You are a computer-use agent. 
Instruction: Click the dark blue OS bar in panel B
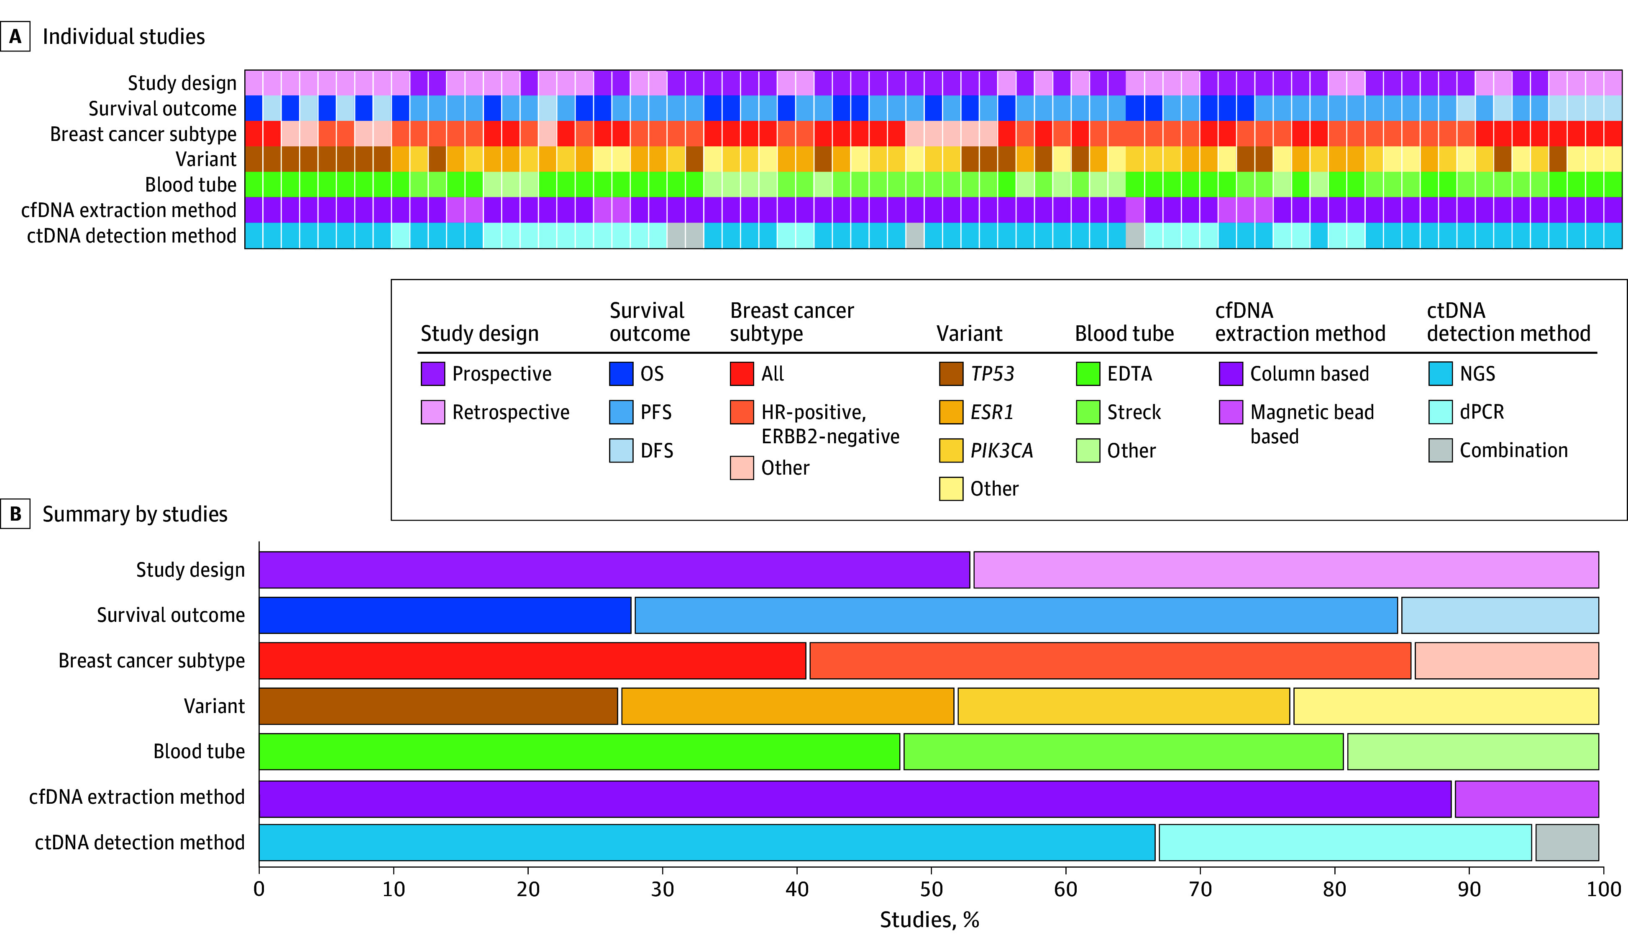pos(445,615)
